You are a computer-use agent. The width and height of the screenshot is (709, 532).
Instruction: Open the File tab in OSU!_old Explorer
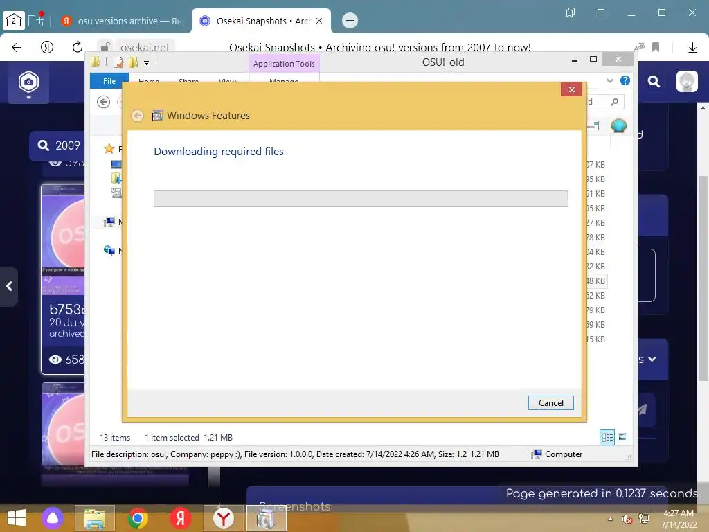[x=109, y=81]
